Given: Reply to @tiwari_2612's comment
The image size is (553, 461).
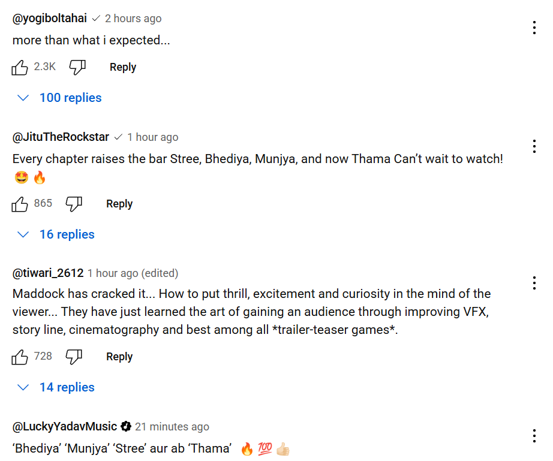Looking at the screenshot, I should (x=119, y=357).
